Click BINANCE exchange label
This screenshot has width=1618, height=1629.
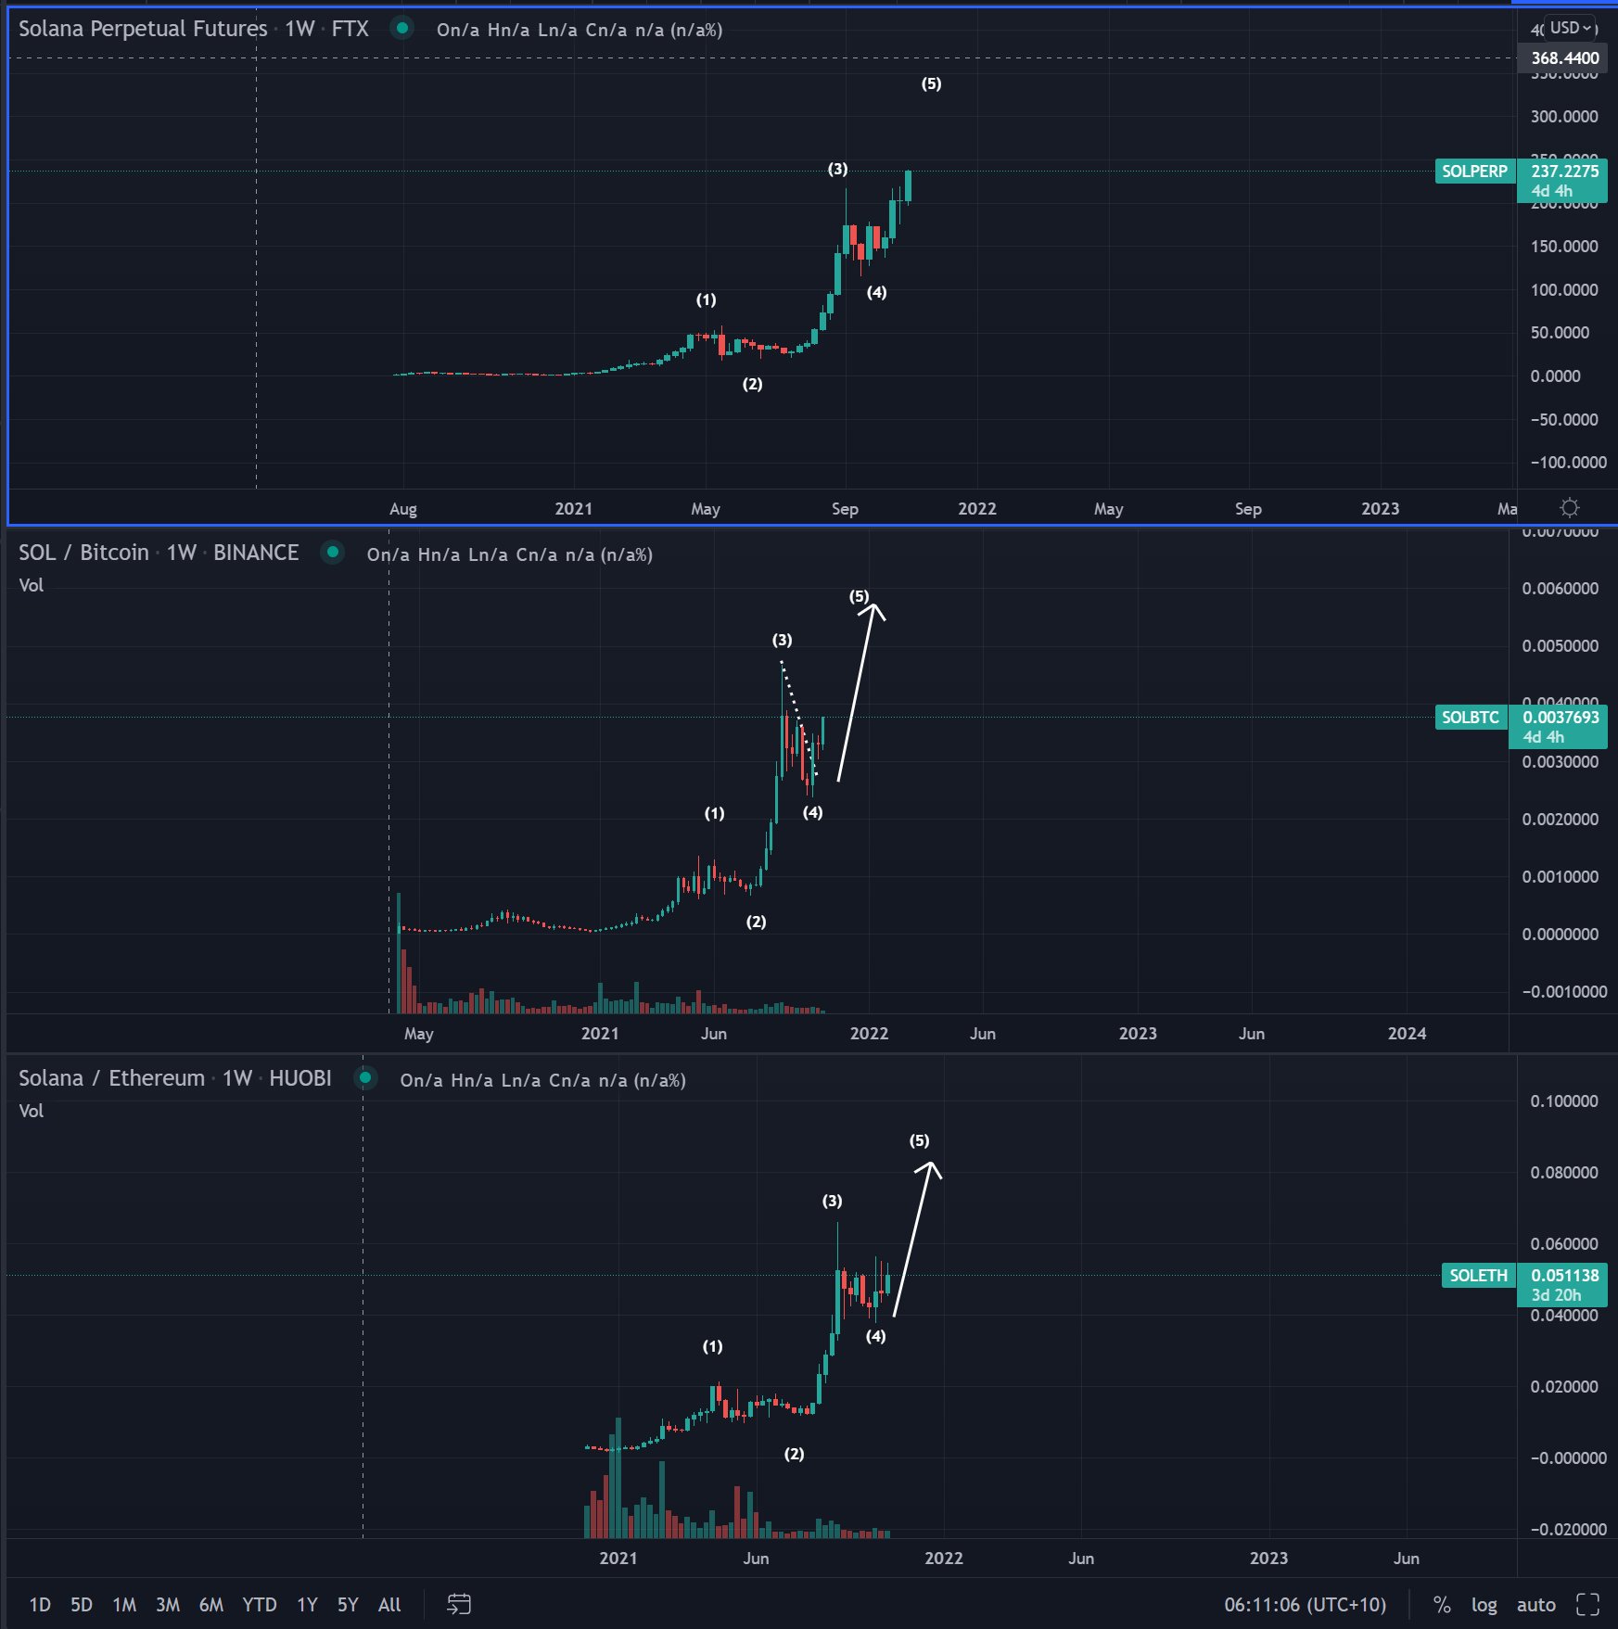pos(256,553)
